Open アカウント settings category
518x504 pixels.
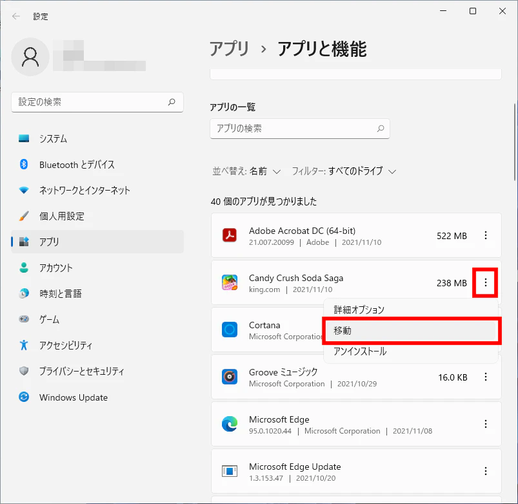pyautogui.click(x=97, y=268)
